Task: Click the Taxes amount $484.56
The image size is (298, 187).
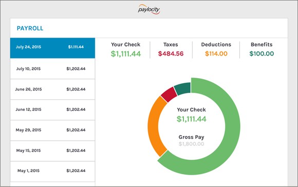Action: click(x=171, y=53)
